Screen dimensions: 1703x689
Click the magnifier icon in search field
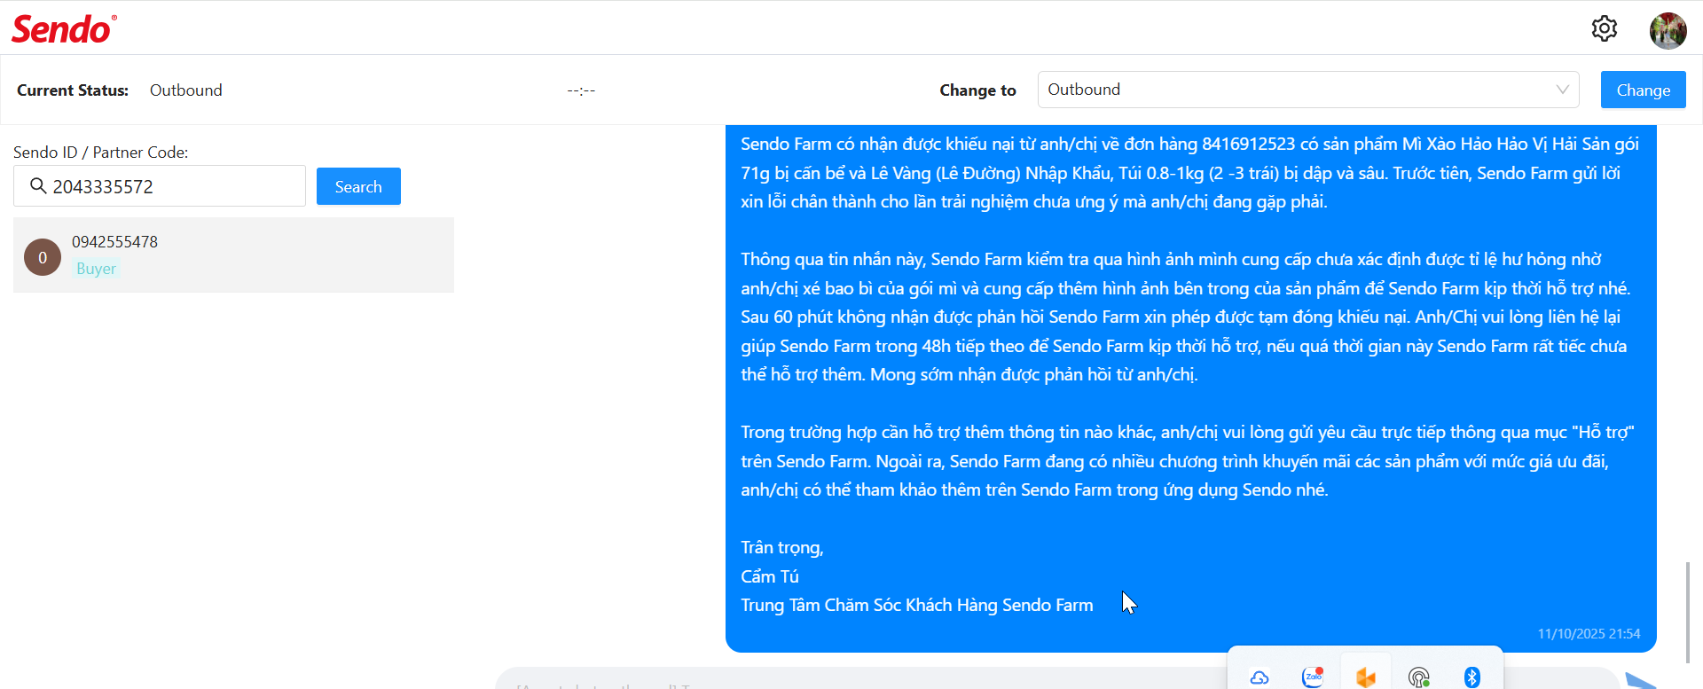38,185
